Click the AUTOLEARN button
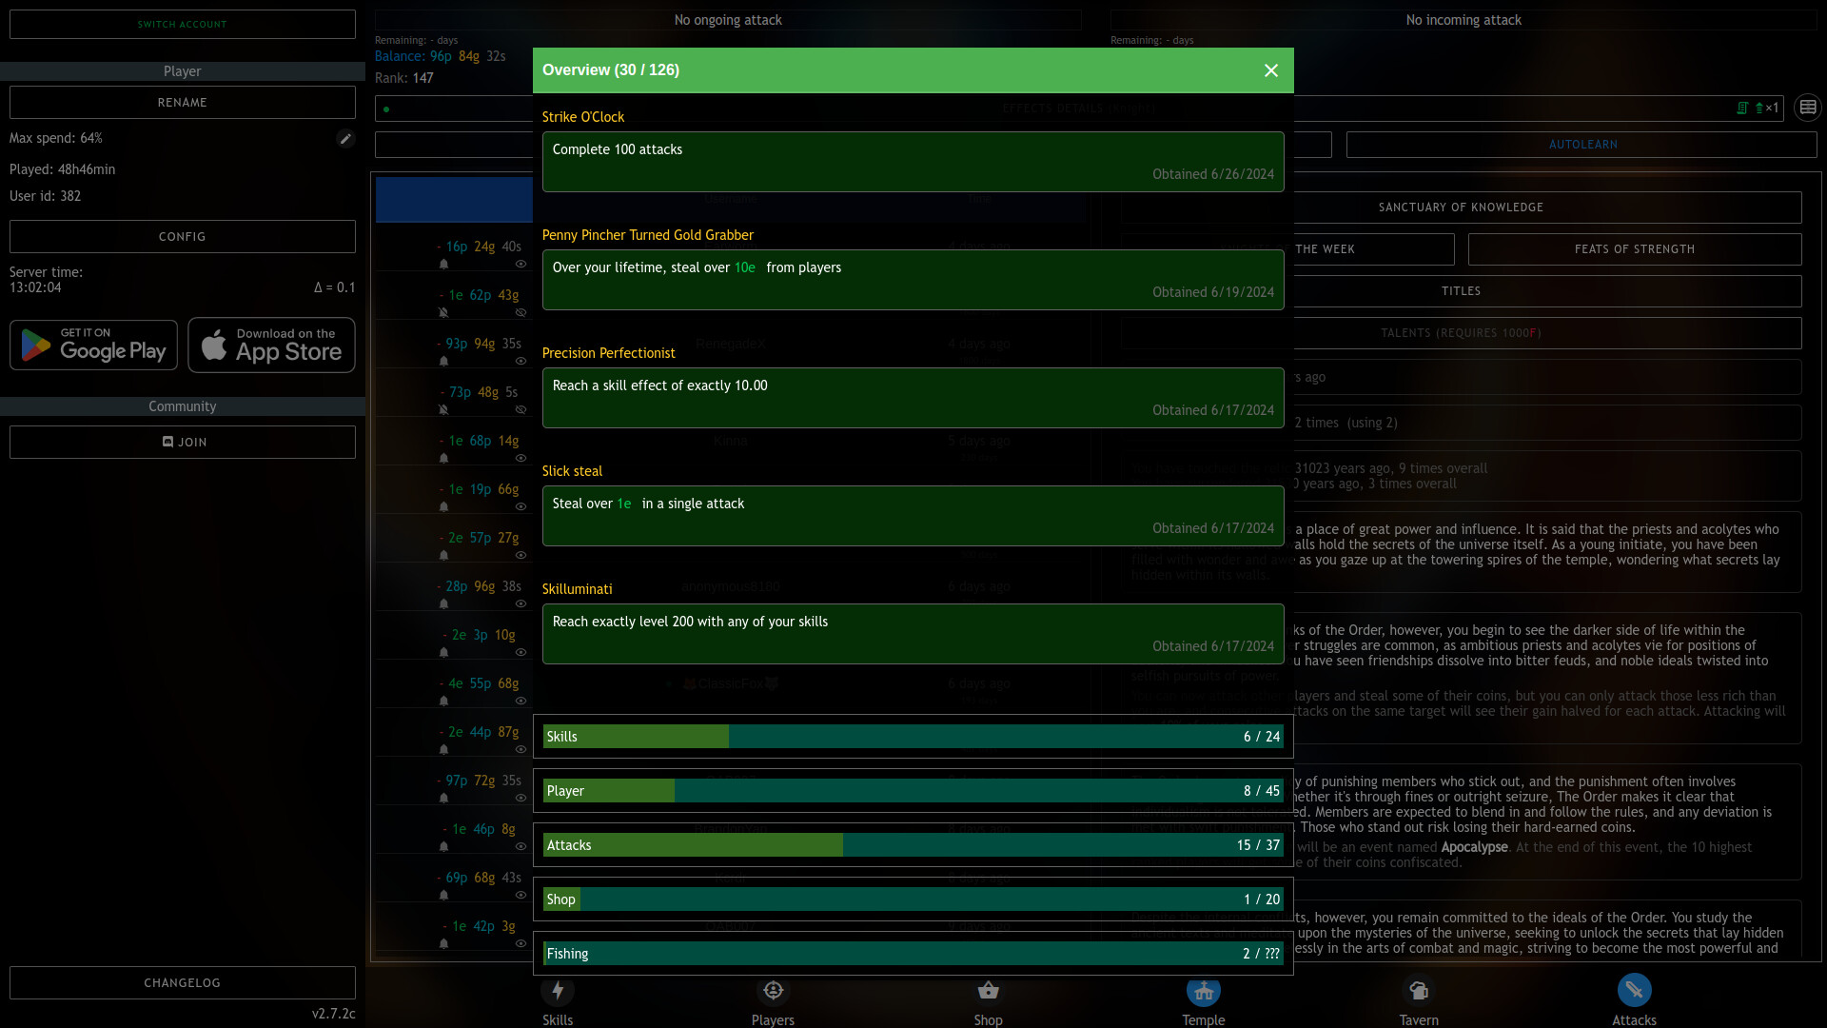The image size is (1827, 1028). coord(1581,144)
